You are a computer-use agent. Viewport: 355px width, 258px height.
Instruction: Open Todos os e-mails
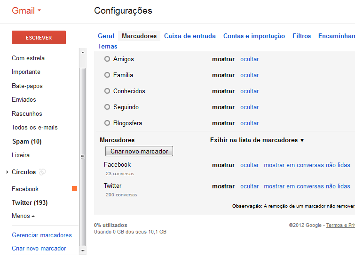(35, 128)
